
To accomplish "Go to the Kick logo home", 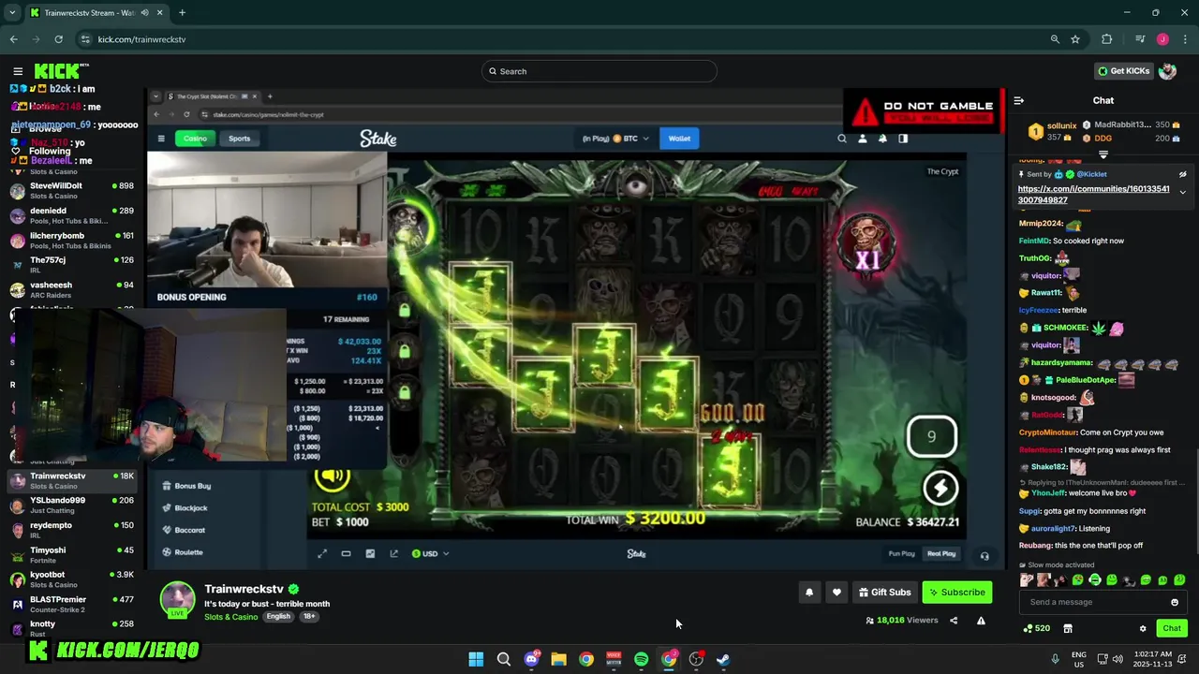I will (x=61, y=71).
